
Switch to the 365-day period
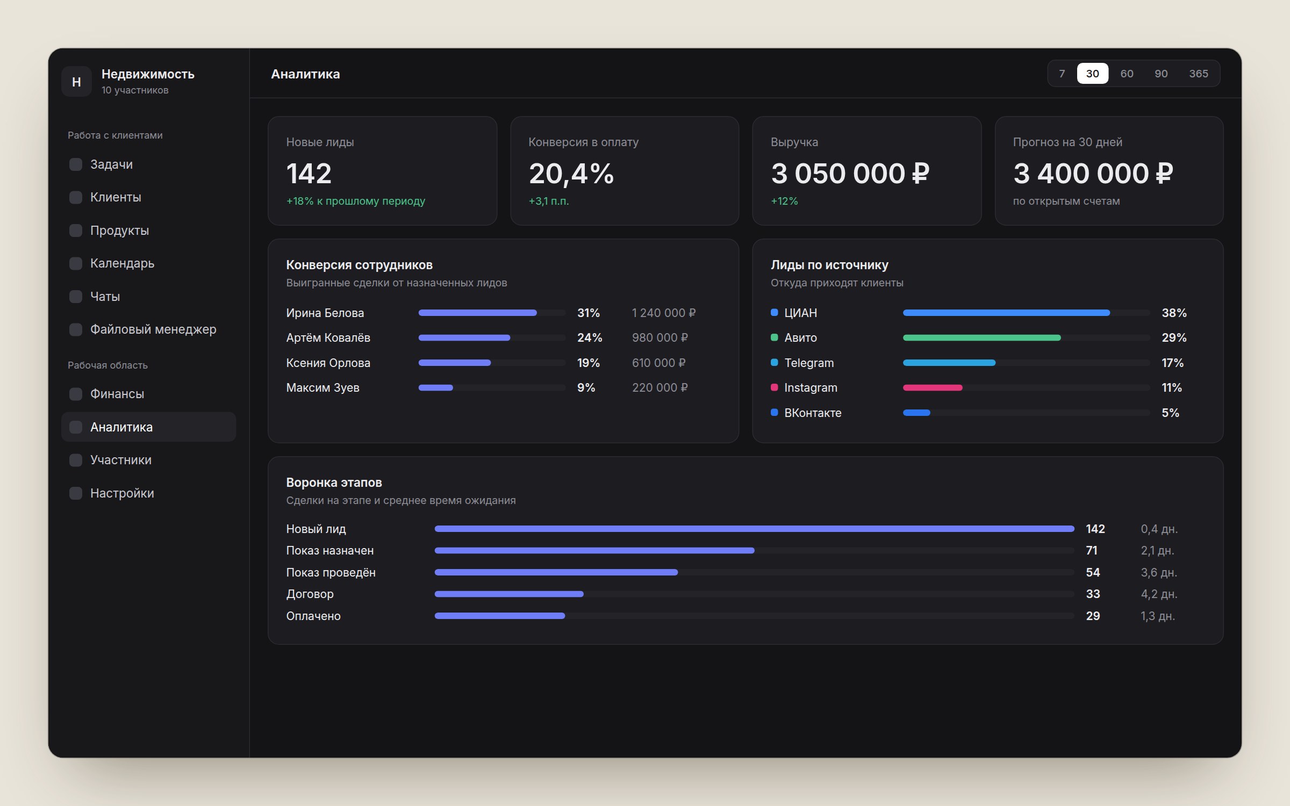tap(1198, 74)
